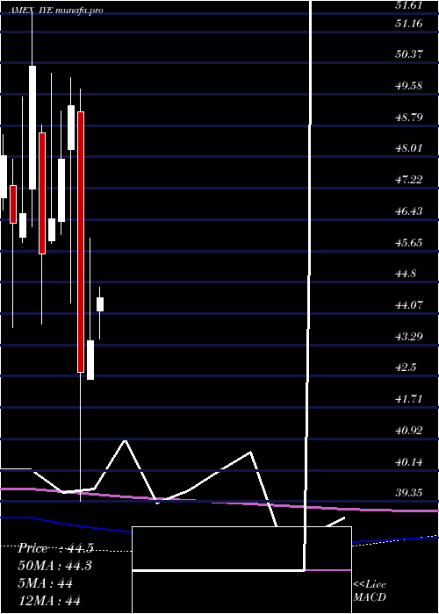Click the 44.8 price axis label
This screenshot has width=439, height=614.
click(x=406, y=274)
